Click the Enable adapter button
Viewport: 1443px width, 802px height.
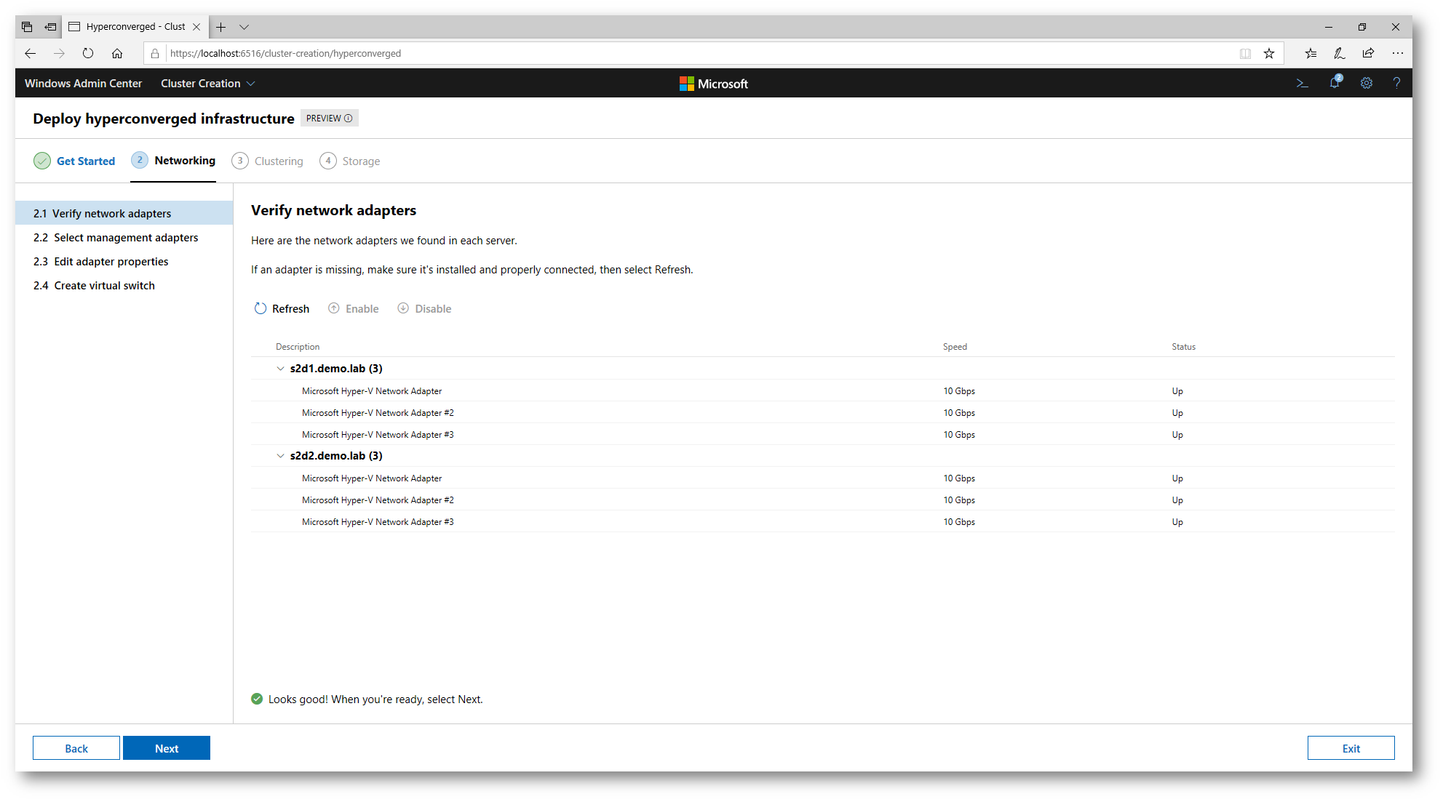coord(354,308)
